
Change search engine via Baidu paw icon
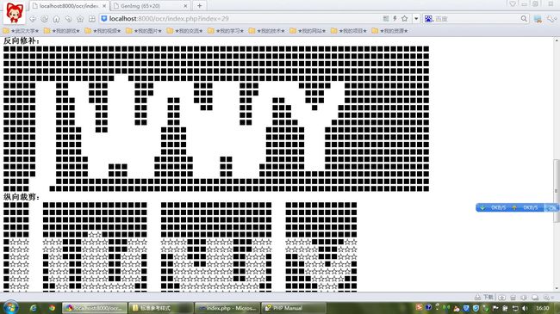(x=428, y=19)
